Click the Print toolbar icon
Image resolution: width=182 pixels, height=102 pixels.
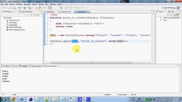click(x=15, y=8)
